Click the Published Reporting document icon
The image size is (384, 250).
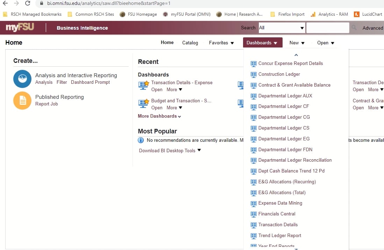22,101
